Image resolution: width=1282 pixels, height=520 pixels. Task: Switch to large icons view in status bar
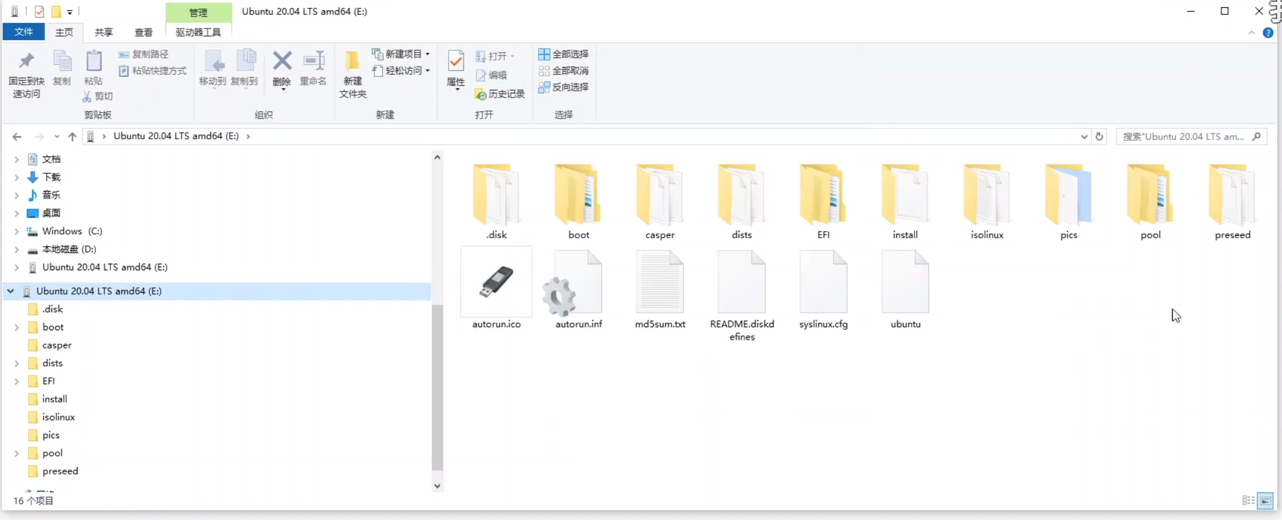click(x=1266, y=501)
